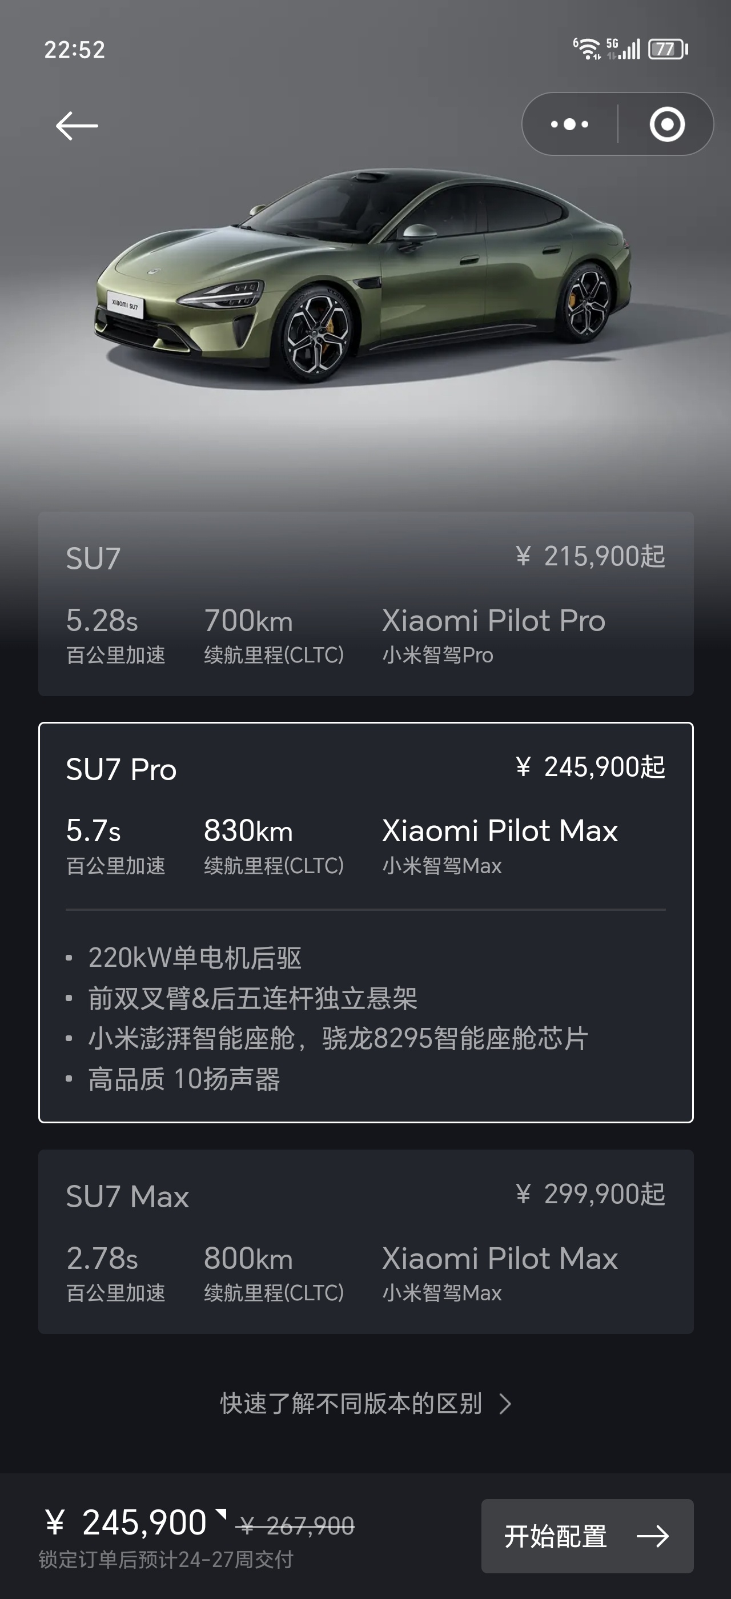Click the arrow icon in 开始配置 button
Viewport: 731px width, 1599px height.
point(653,1536)
